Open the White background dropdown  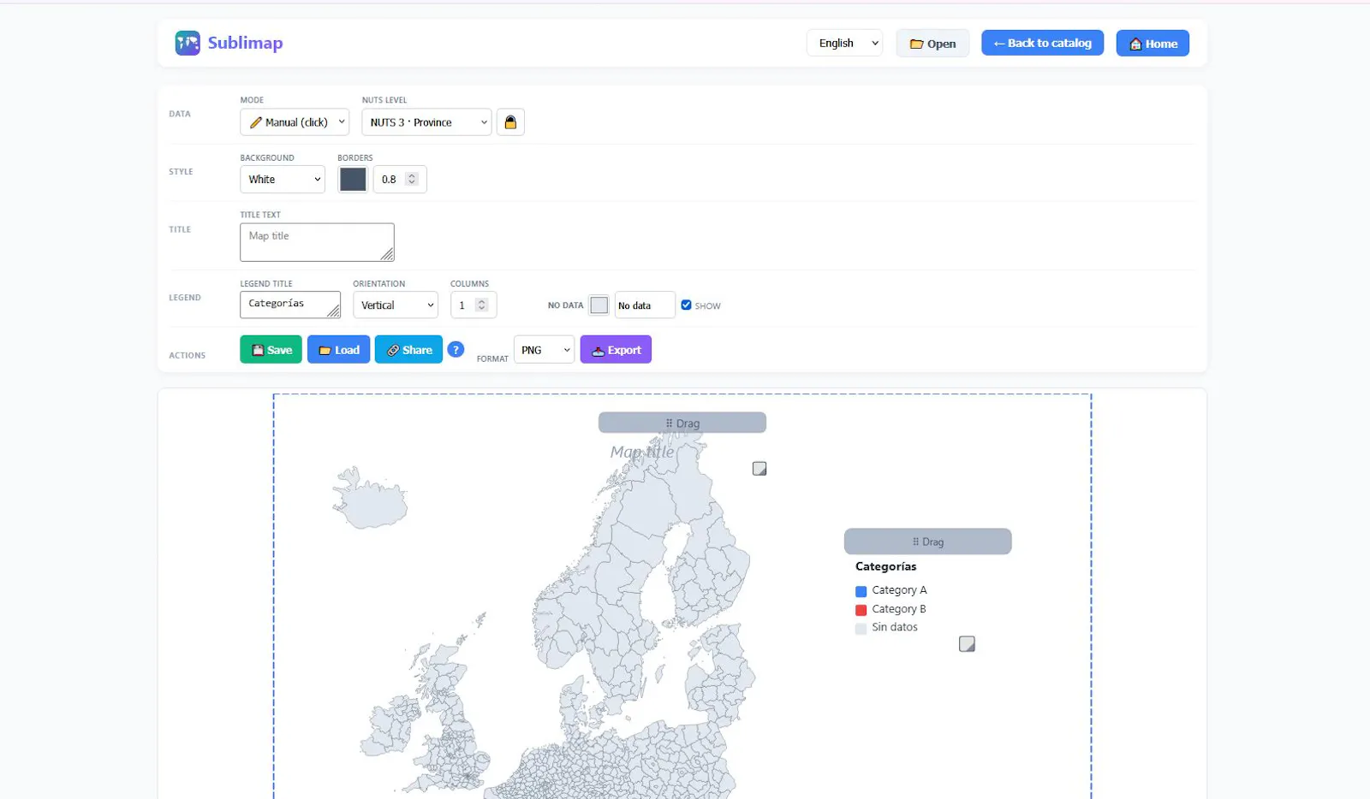click(283, 179)
